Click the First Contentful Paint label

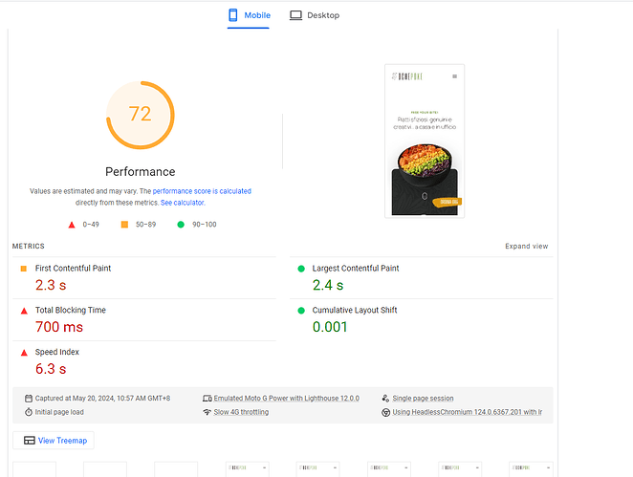[73, 269]
